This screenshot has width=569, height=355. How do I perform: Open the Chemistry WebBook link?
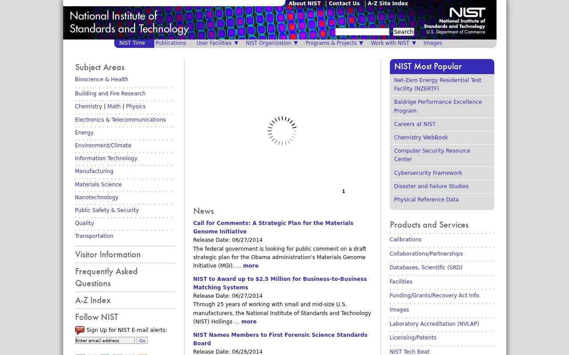421,138
